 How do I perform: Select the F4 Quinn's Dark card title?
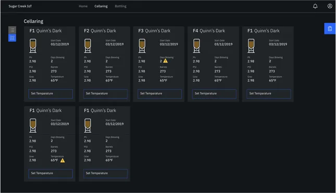pyautogui.click(x=209, y=31)
